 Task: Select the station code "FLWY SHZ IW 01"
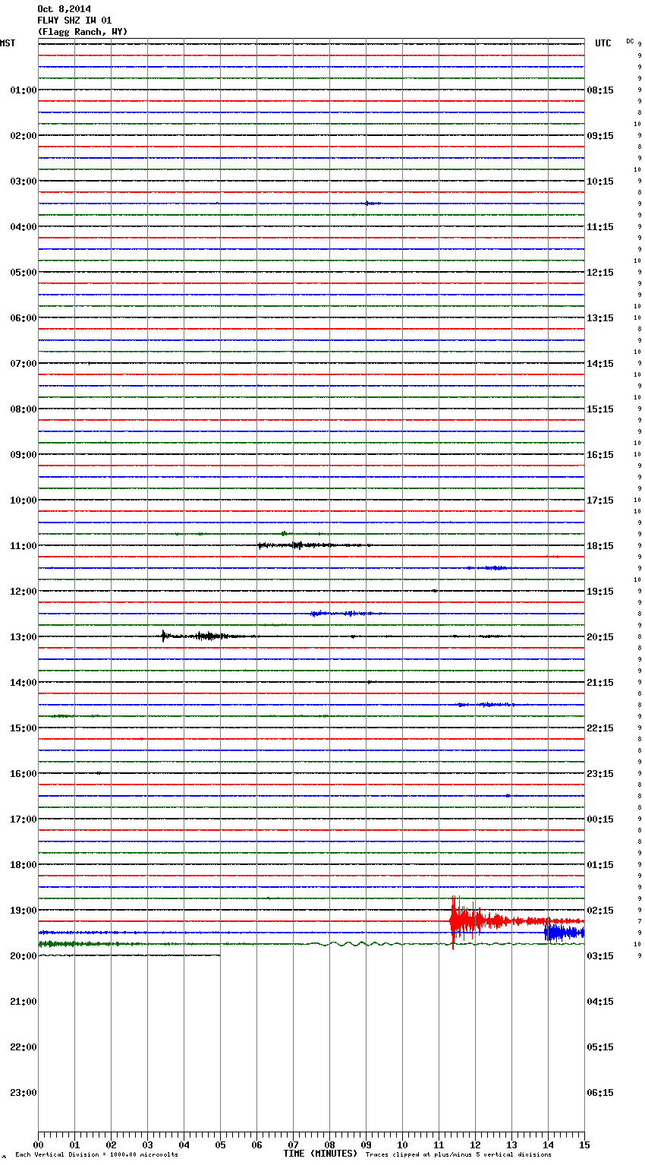pyautogui.click(x=74, y=21)
